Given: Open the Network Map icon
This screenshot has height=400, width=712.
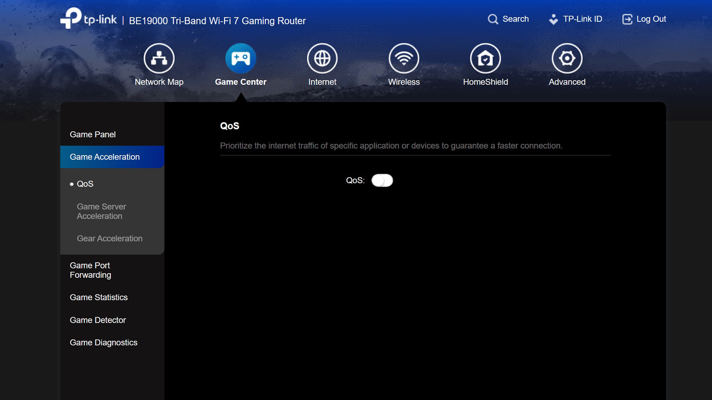Looking at the screenshot, I should pos(159,58).
